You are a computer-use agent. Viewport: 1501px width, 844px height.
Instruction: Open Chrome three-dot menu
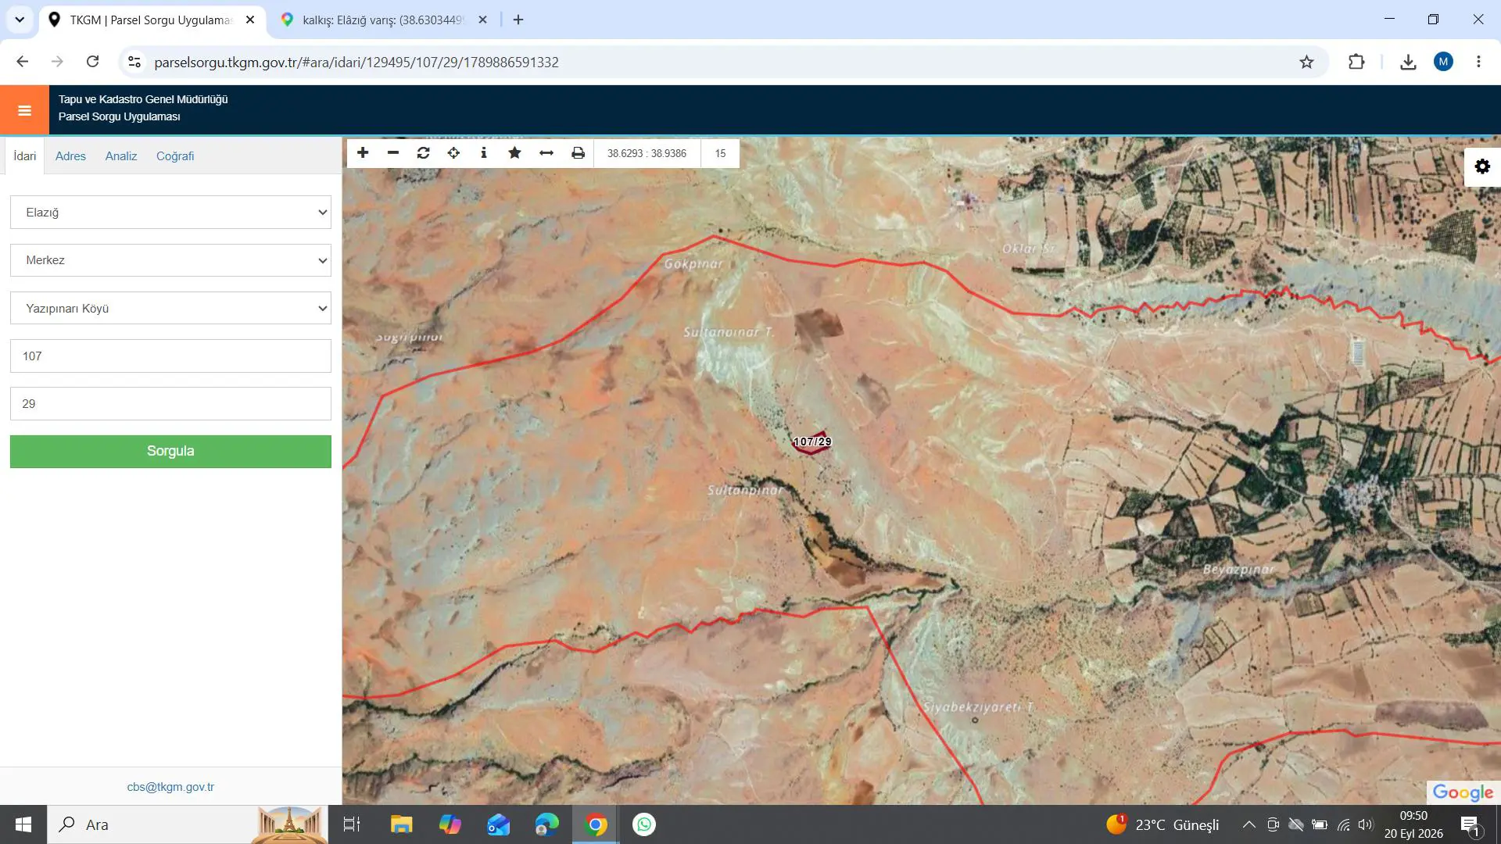pyautogui.click(x=1478, y=62)
